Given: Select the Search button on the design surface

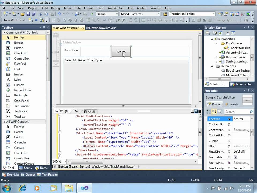Looking at the screenshot, I should 121,52.
